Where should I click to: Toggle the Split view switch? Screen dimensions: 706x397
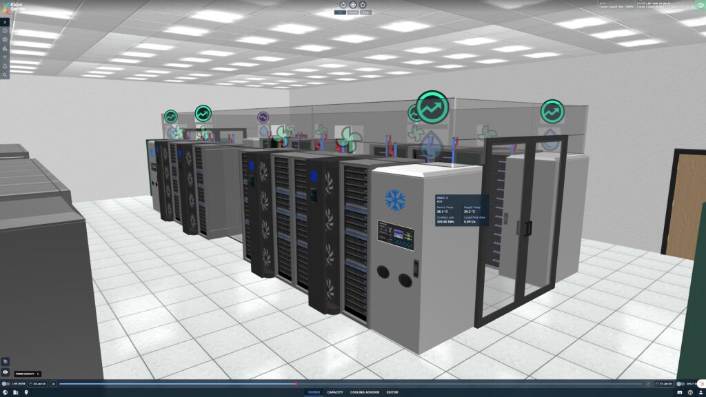(681, 383)
